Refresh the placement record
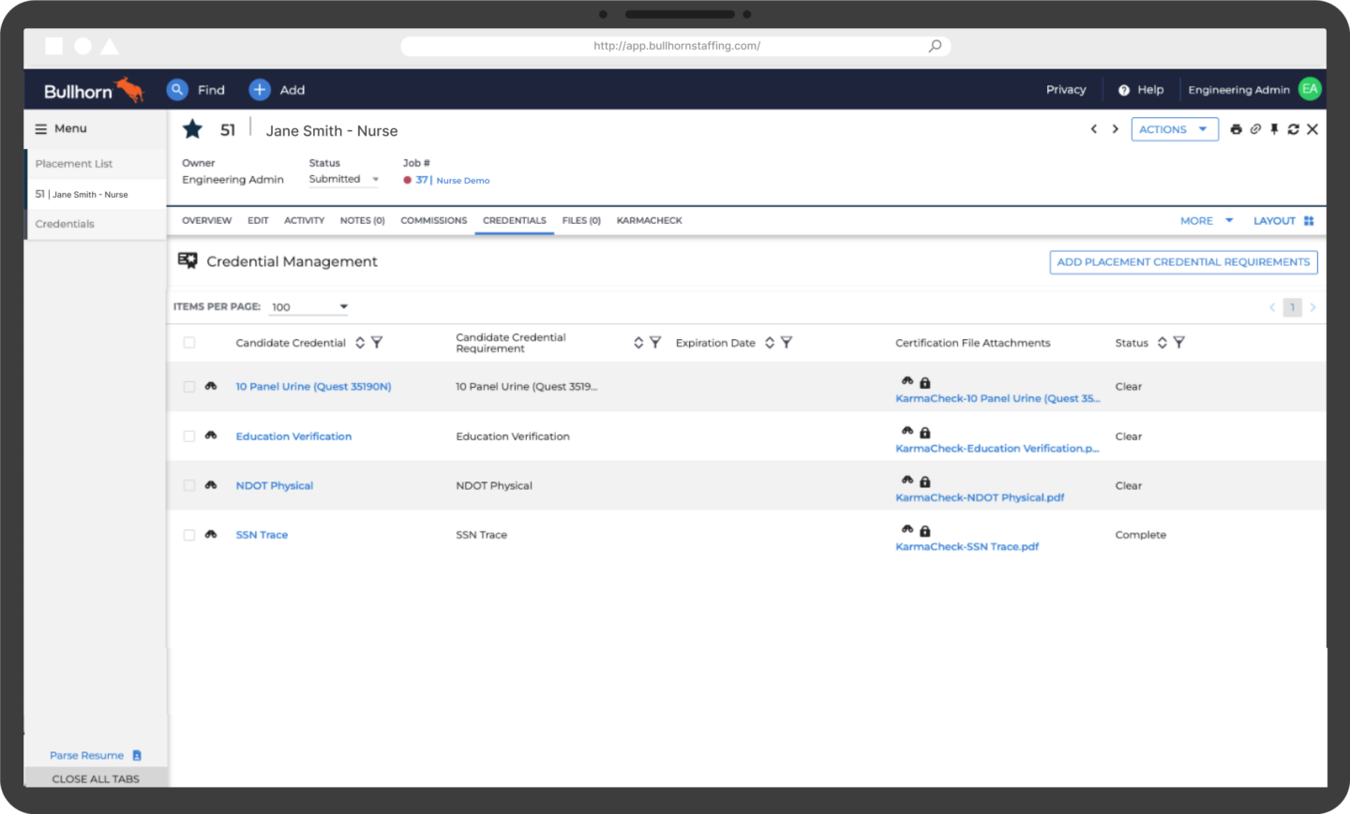This screenshot has width=1350, height=814. 1293,129
